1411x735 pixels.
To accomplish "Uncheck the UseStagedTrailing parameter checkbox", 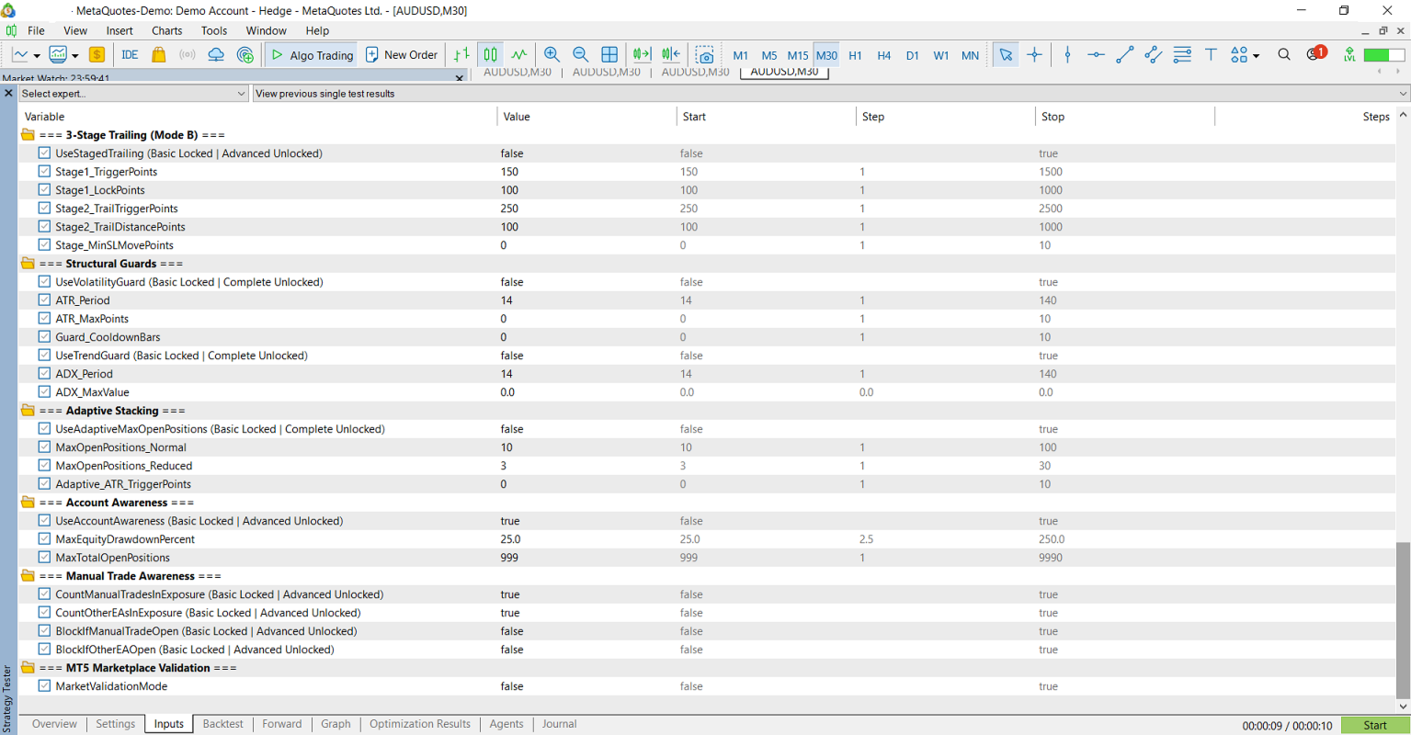I will coord(44,153).
